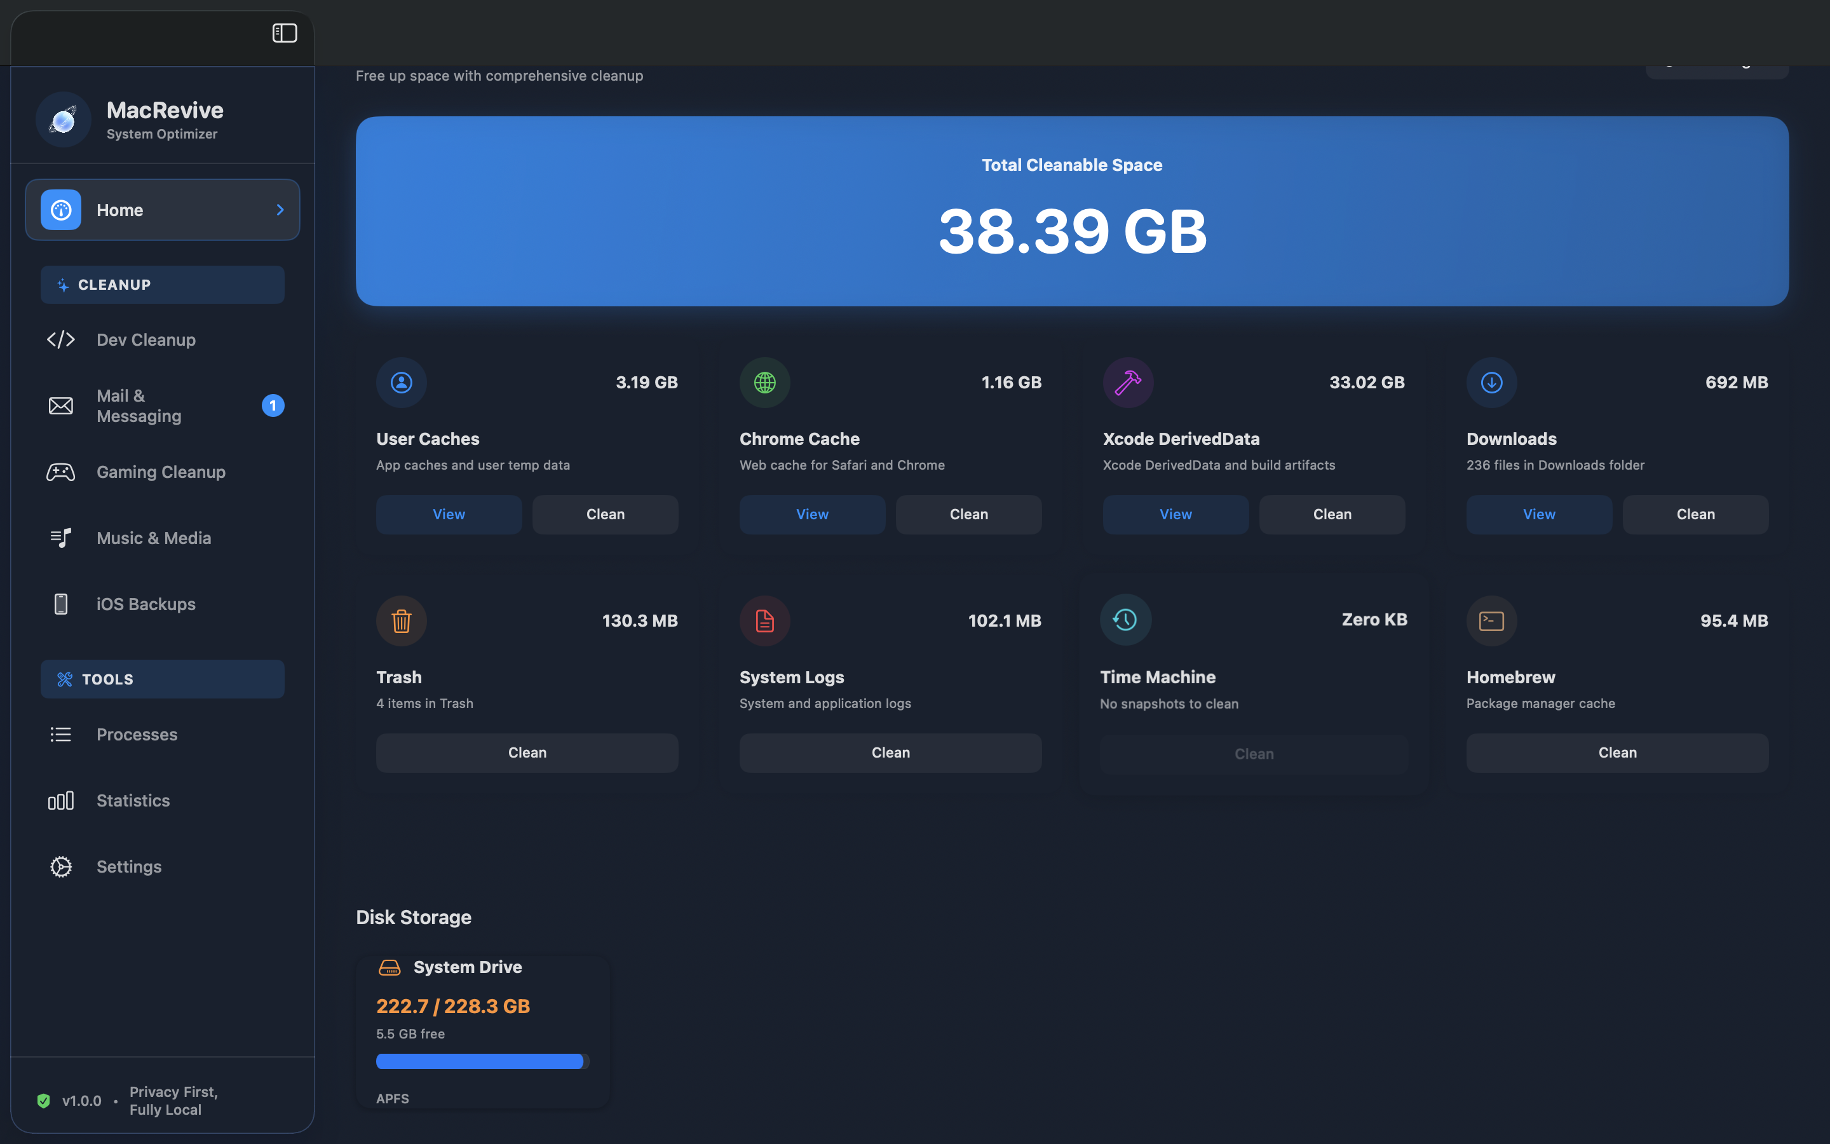This screenshot has height=1144, width=1830.
Task: Click the MacRevive logo icon
Action: 63,119
